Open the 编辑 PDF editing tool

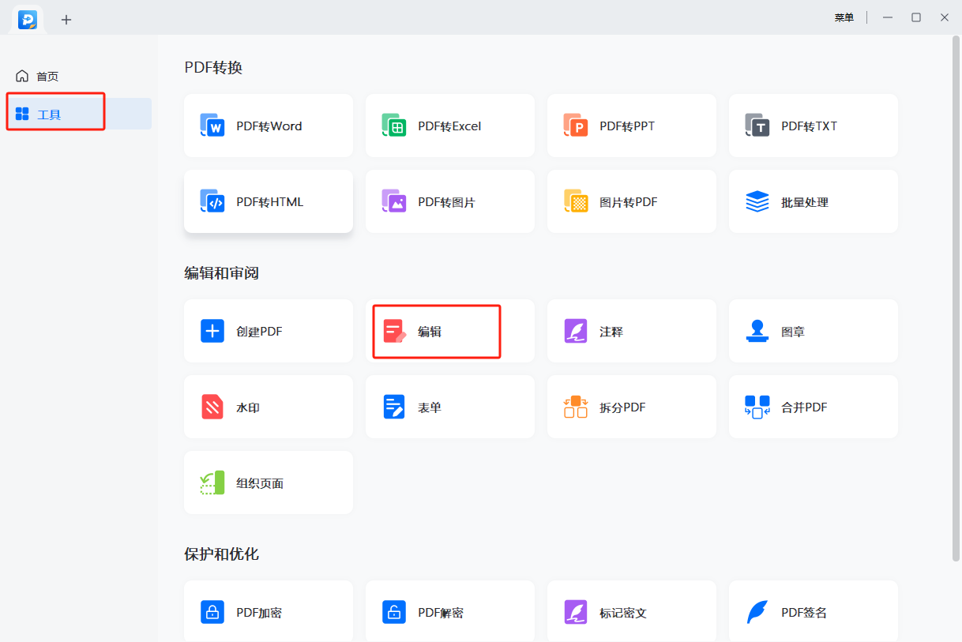[x=436, y=332]
